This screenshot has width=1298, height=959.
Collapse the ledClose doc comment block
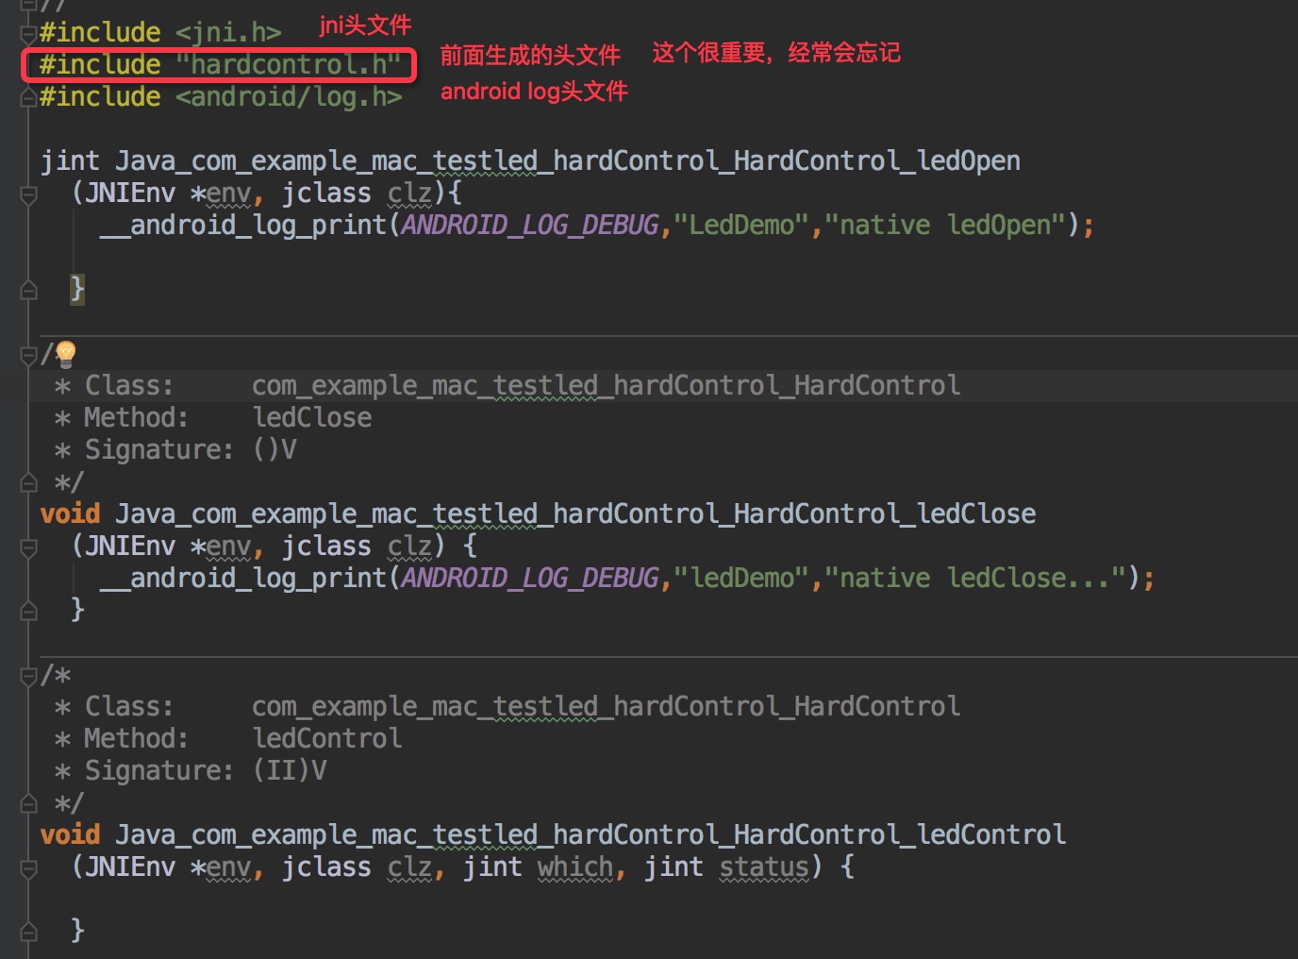click(28, 355)
